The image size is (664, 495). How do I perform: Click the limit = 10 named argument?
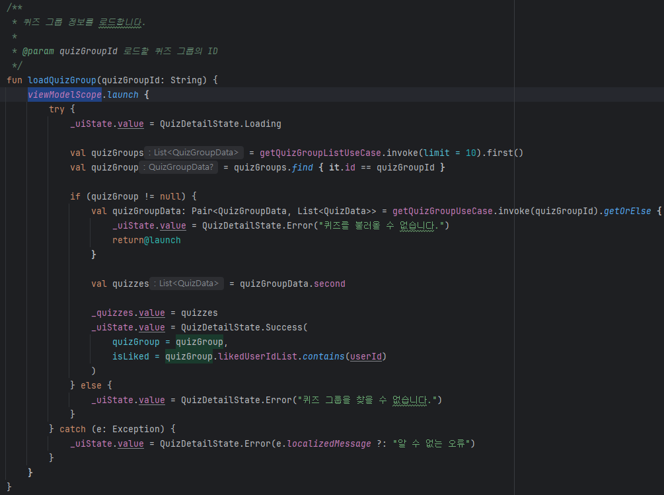coord(450,153)
